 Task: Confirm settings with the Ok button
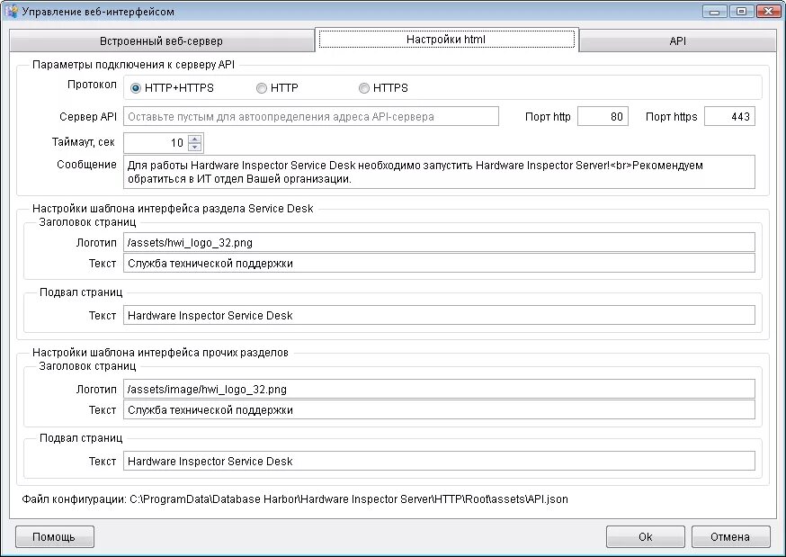coord(645,537)
